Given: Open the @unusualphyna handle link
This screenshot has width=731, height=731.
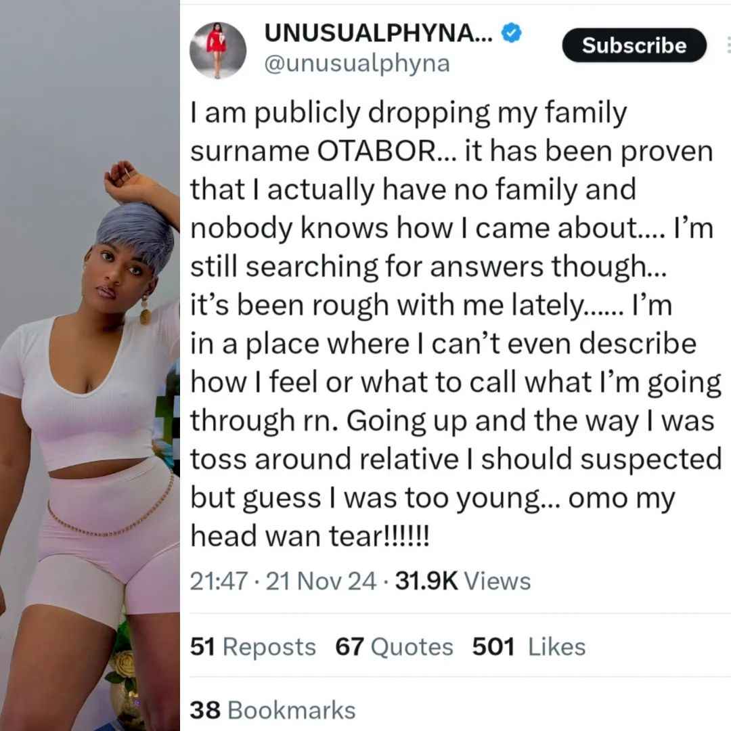Looking at the screenshot, I should click(x=357, y=64).
